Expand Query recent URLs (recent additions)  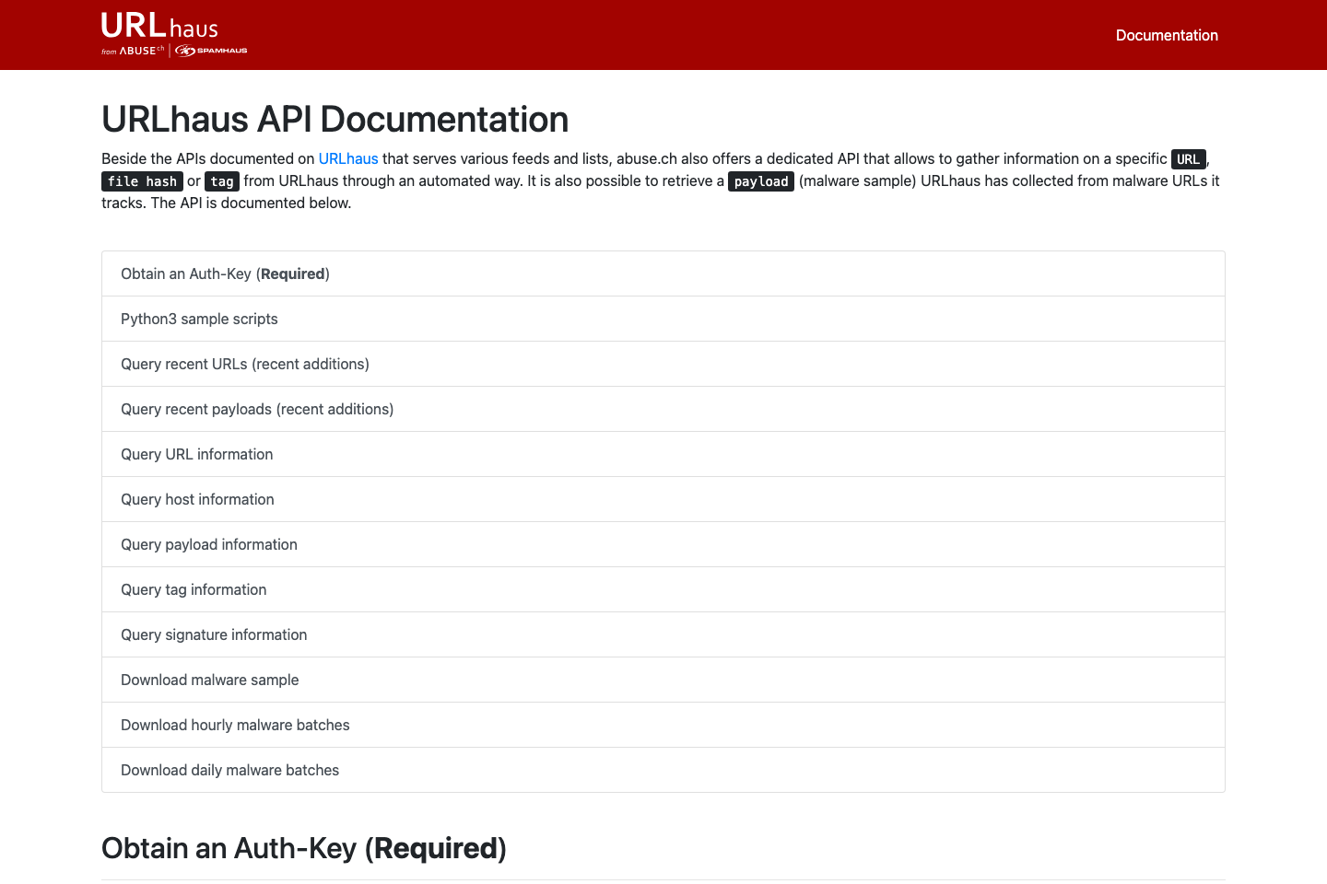tap(245, 364)
